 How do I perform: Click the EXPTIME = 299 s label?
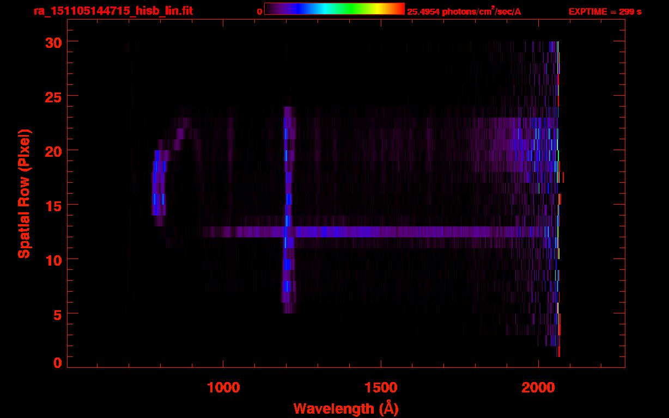coord(605,11)
